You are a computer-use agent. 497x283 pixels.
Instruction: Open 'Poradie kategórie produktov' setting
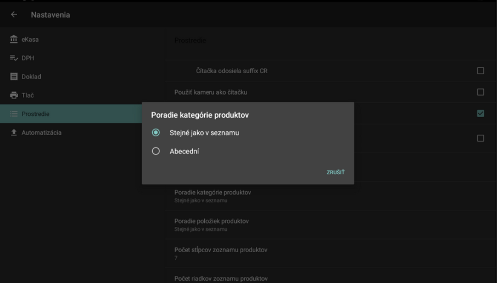point(213,196)
